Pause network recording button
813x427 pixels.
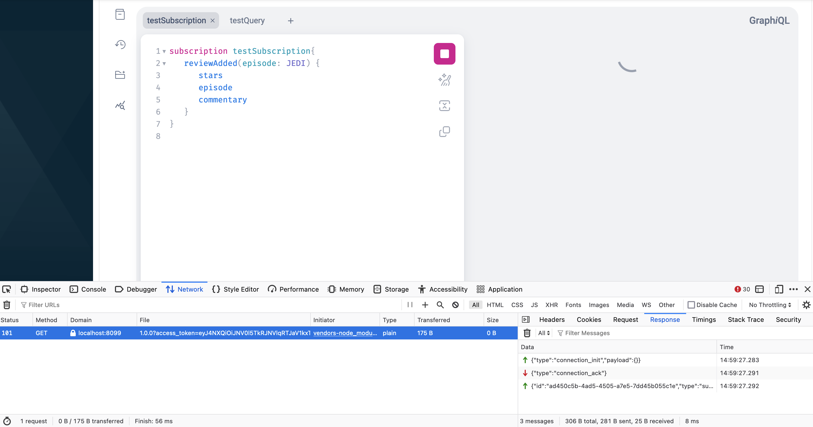(x=410, y=305)
